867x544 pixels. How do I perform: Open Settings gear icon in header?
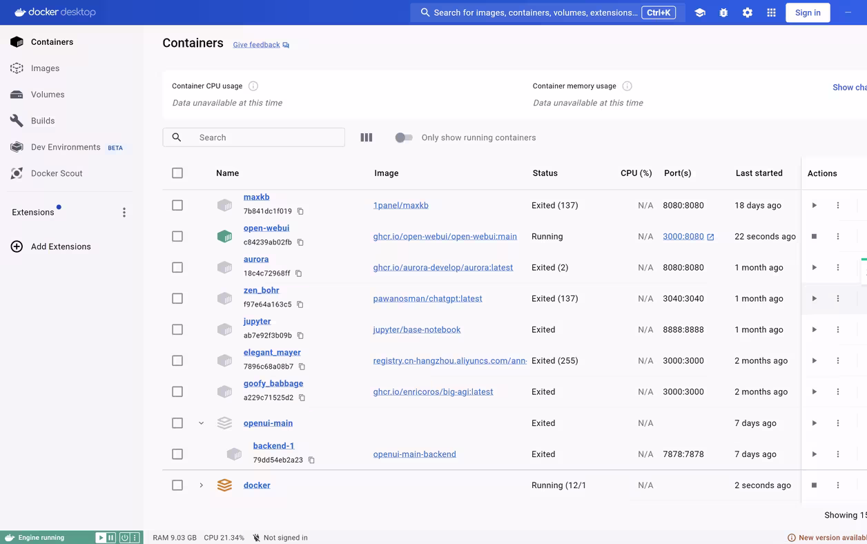[748, 12]
